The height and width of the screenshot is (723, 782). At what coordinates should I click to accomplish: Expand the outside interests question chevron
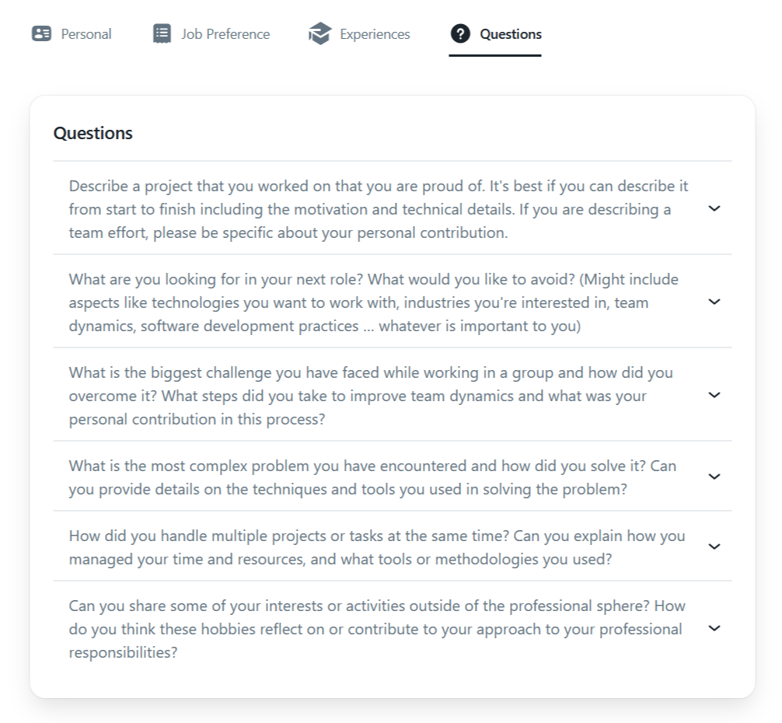(714, 628)
